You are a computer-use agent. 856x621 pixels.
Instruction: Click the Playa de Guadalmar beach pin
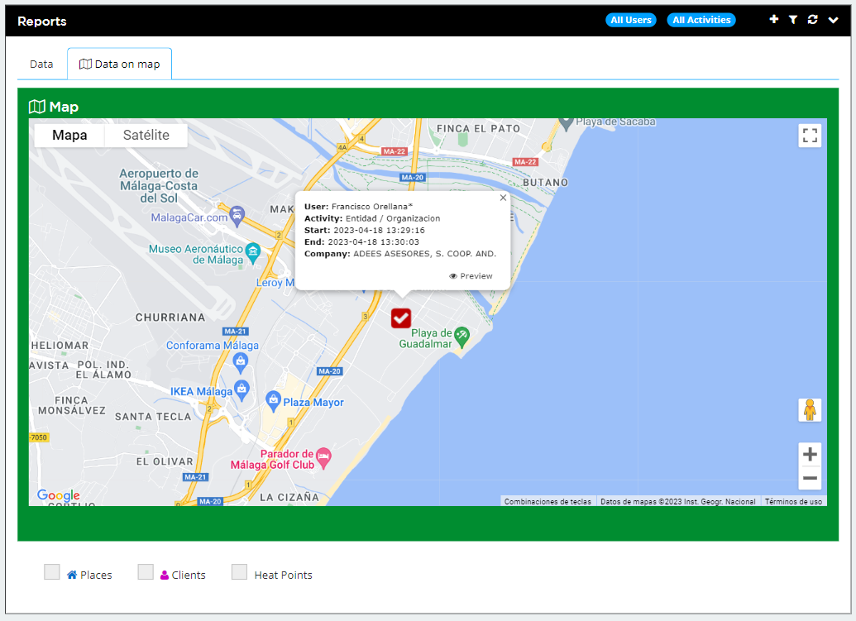click(x=461, y=337)
